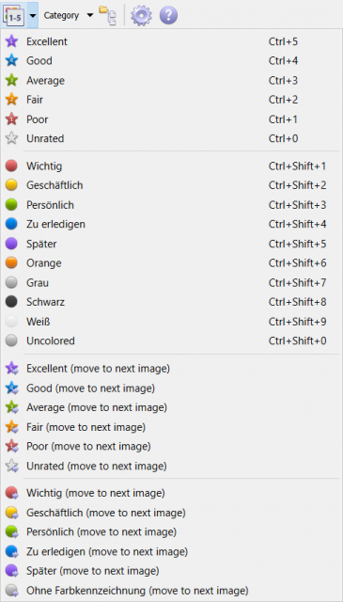Click the green Average star icon
Image resolution: width=343 pixels, height=602 pixels.
click(11, 81)
